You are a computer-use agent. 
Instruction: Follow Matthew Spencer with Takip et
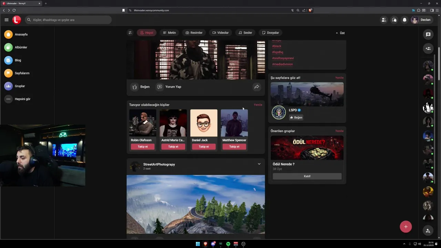pos(234,147)
